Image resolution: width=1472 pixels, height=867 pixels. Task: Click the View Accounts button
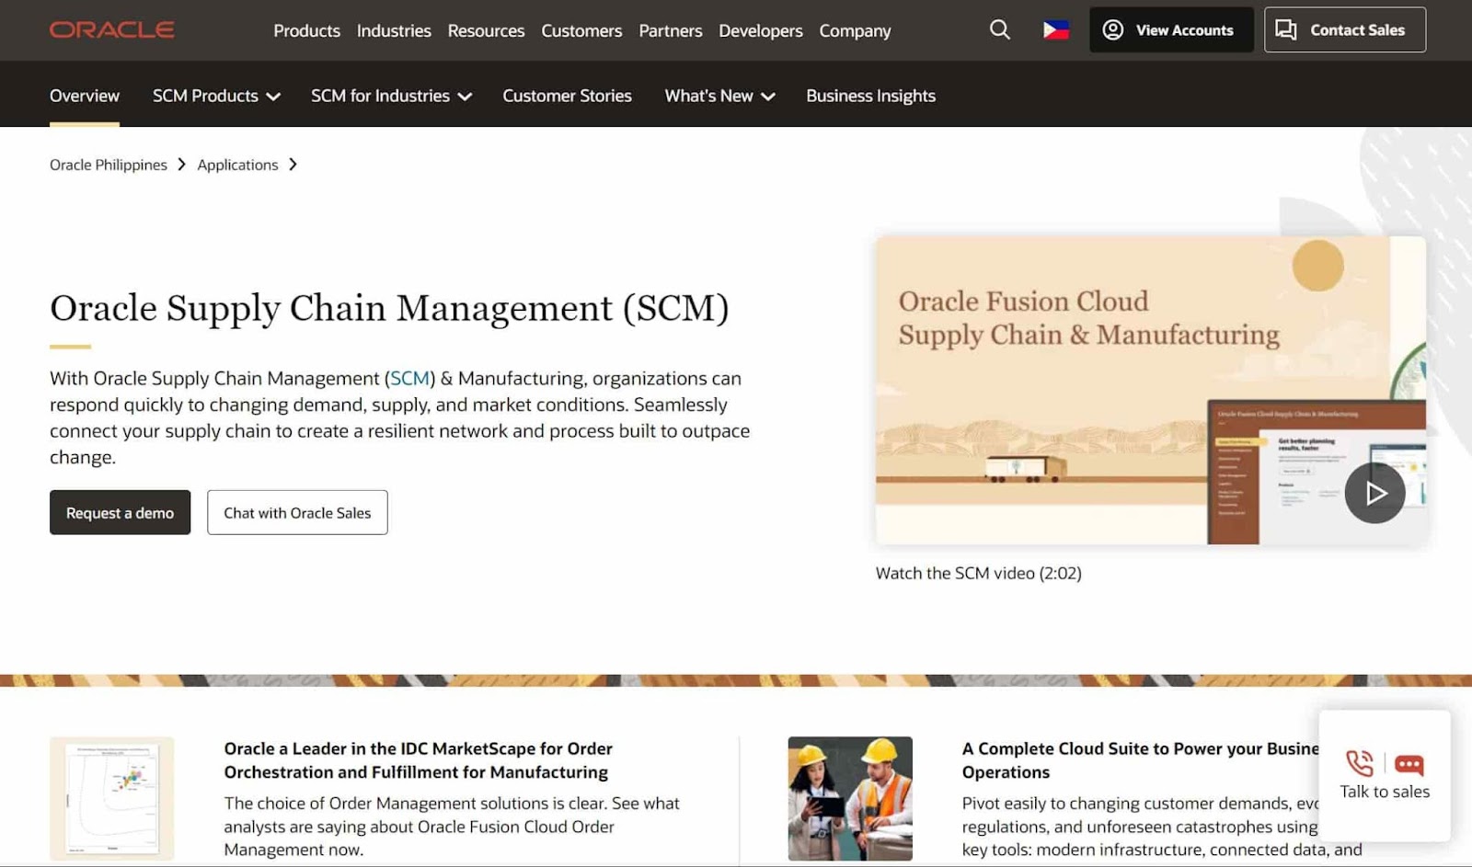(1171, 30)
